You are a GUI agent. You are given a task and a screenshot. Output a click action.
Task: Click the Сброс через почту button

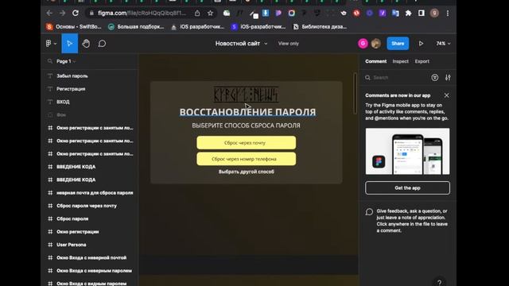[246, 143]
